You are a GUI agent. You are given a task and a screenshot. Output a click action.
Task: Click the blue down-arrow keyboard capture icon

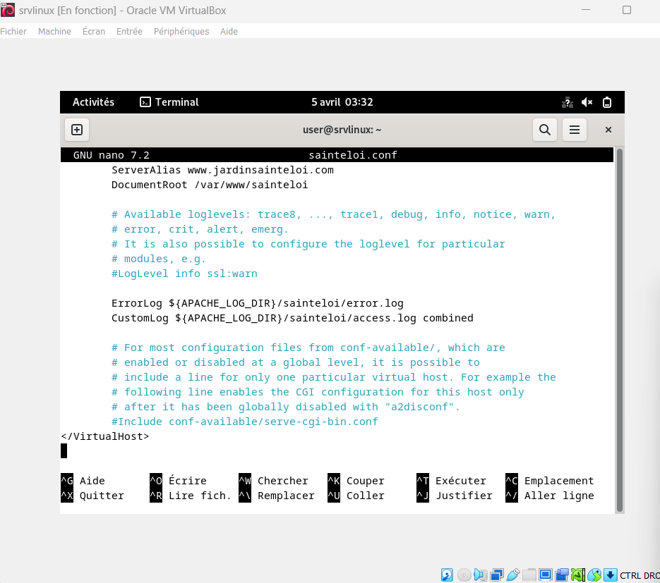point(611,575)
